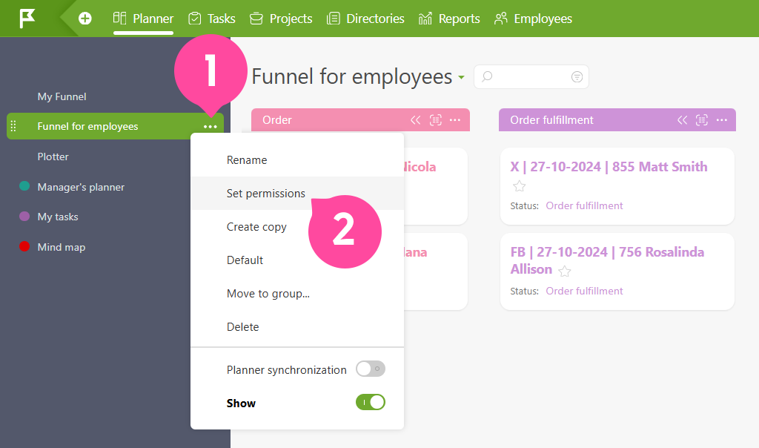The image size is (759, 448).
Task: Choose Rename from the context menu
Action: [x=297, y=159]
